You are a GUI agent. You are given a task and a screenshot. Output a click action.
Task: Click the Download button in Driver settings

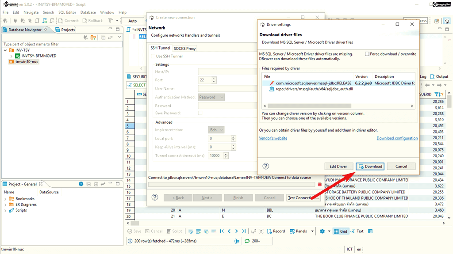(370, 166)
